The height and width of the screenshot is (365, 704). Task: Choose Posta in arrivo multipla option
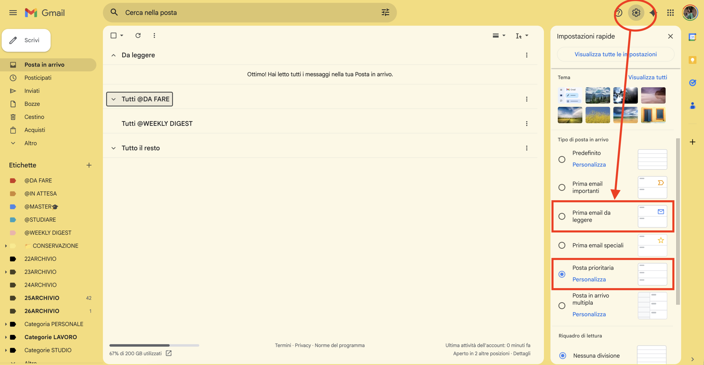[x=562, y=305]
